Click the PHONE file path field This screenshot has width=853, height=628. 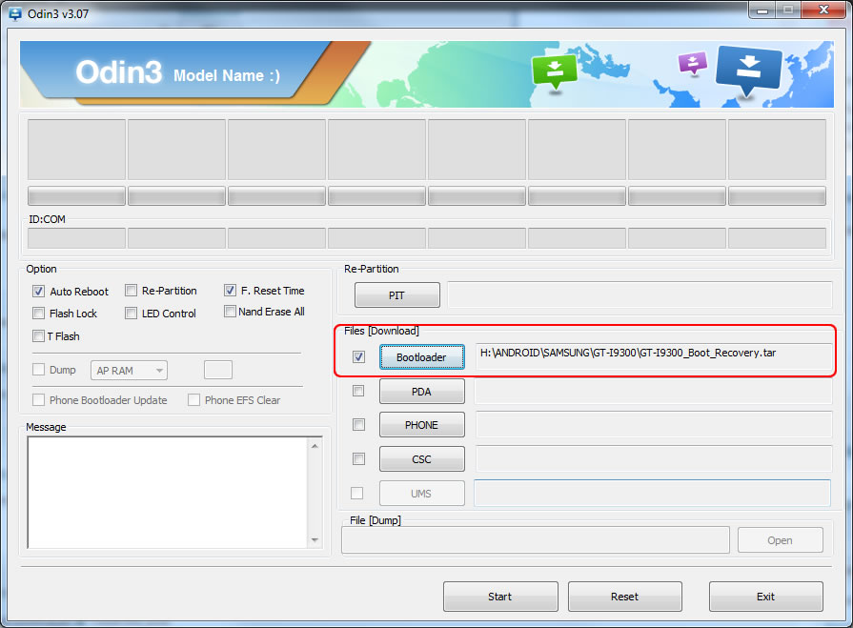[654, 425]
